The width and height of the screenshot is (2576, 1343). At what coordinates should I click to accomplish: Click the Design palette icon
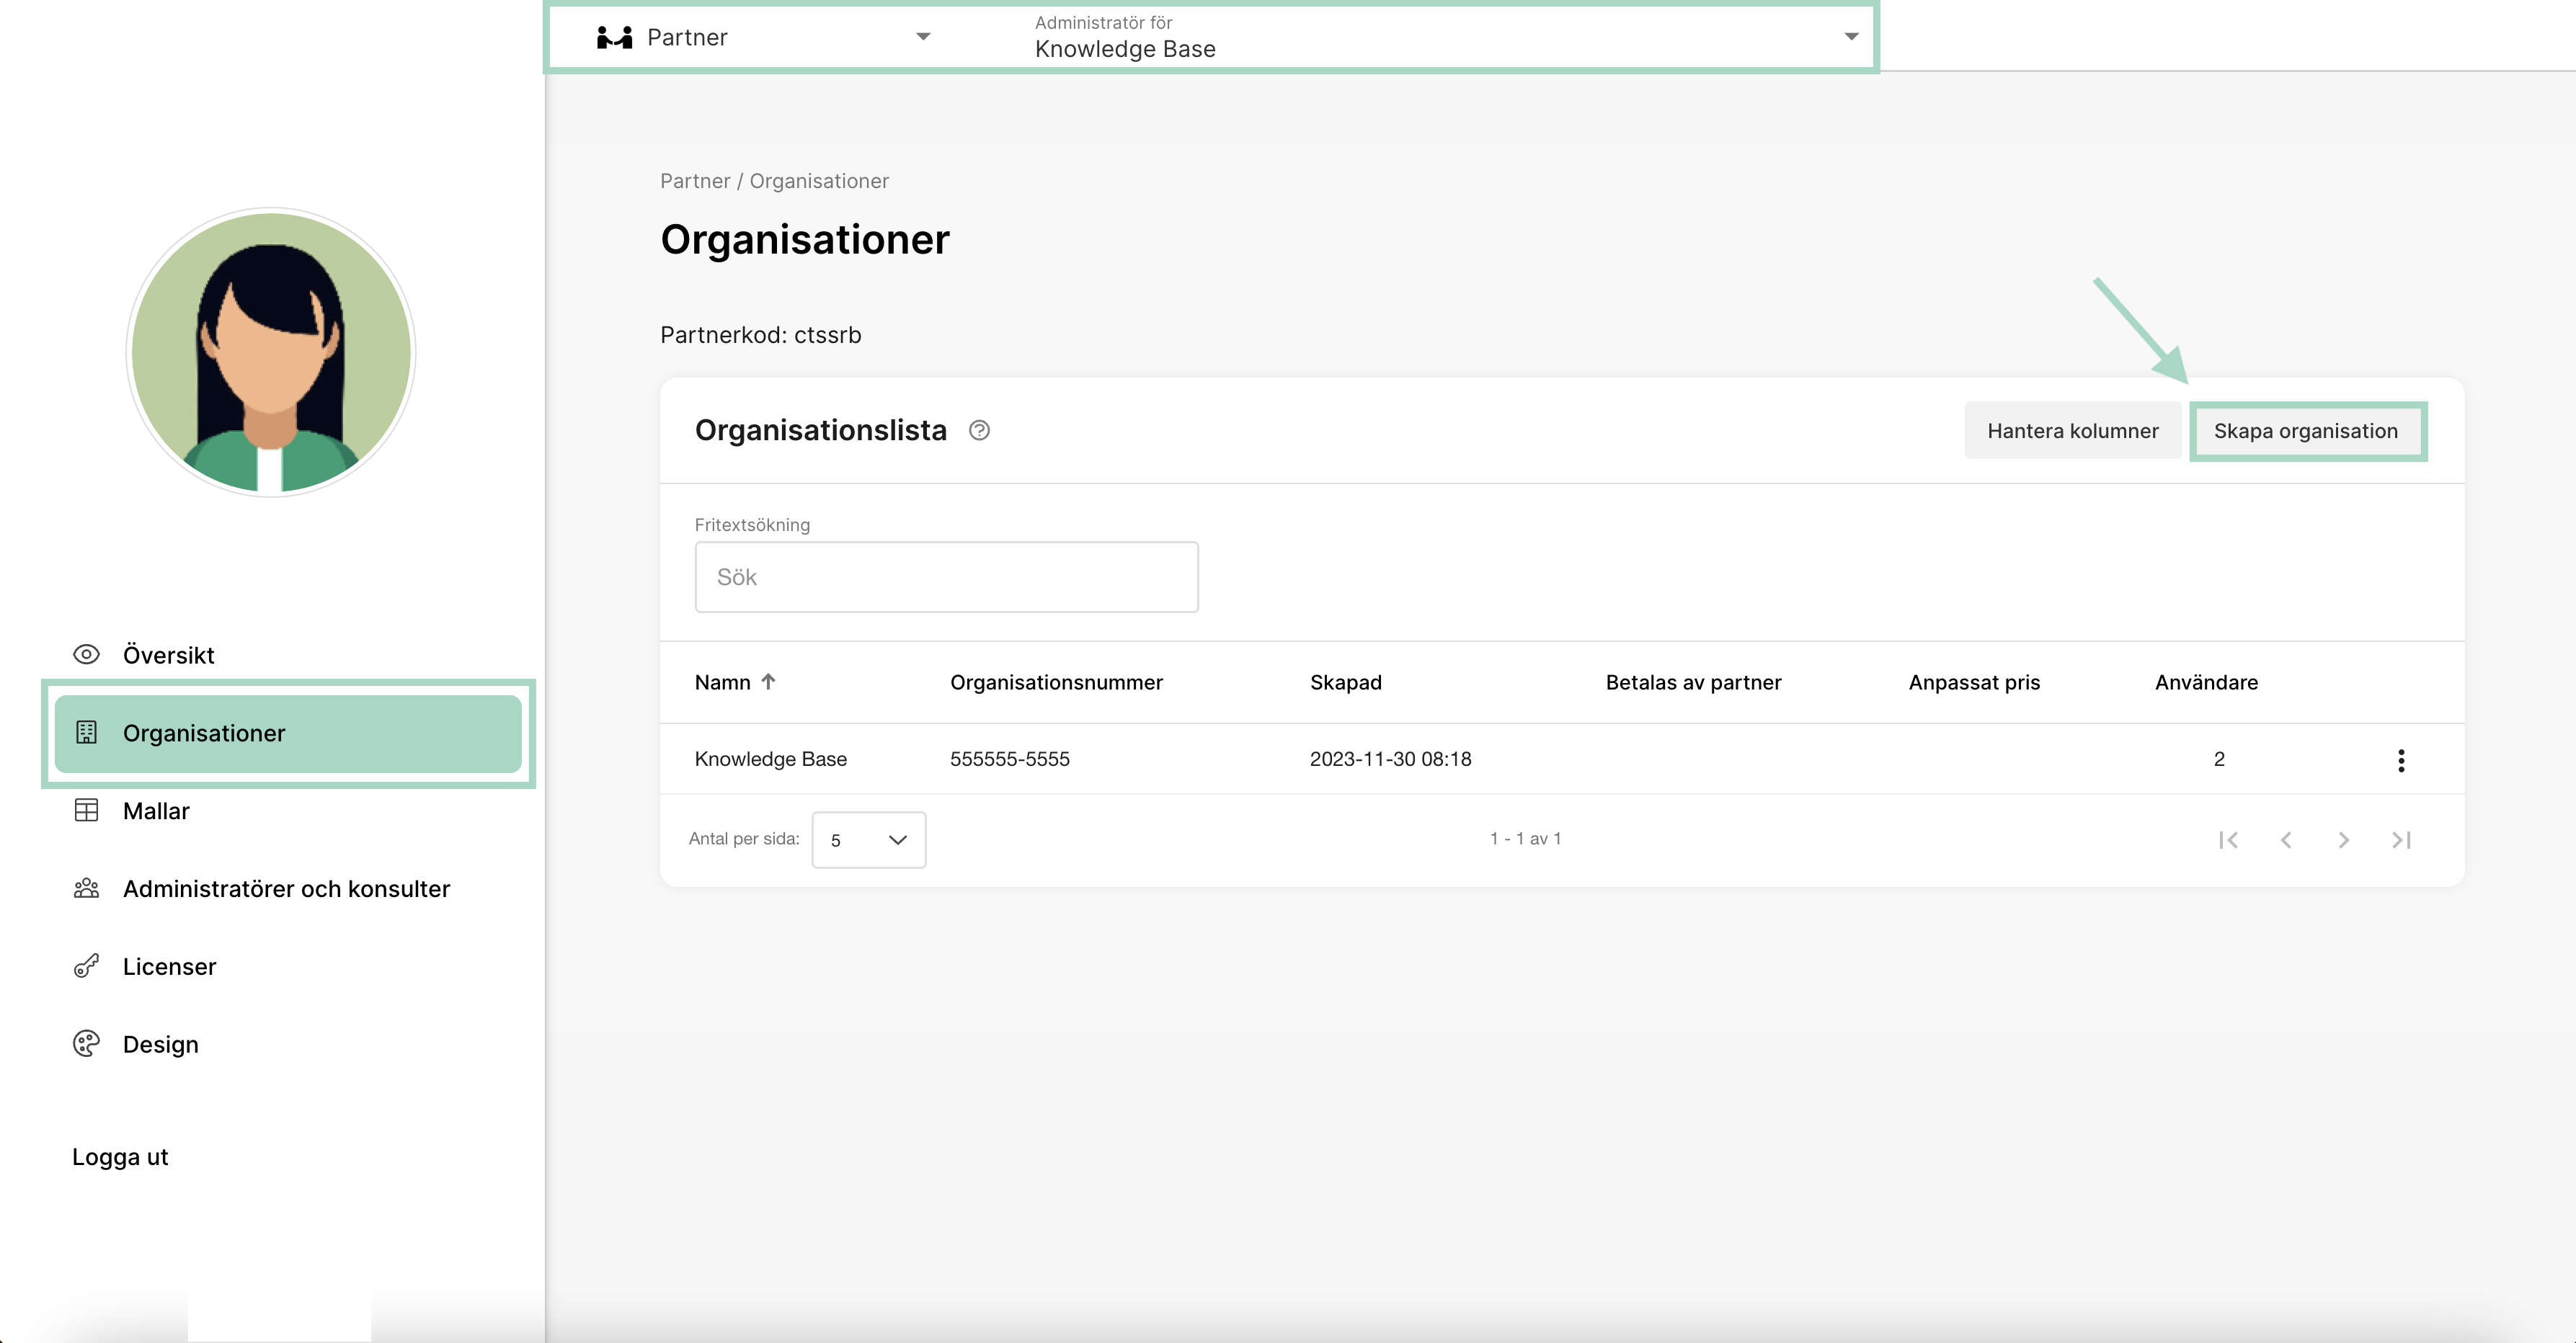coord(86,1044)
